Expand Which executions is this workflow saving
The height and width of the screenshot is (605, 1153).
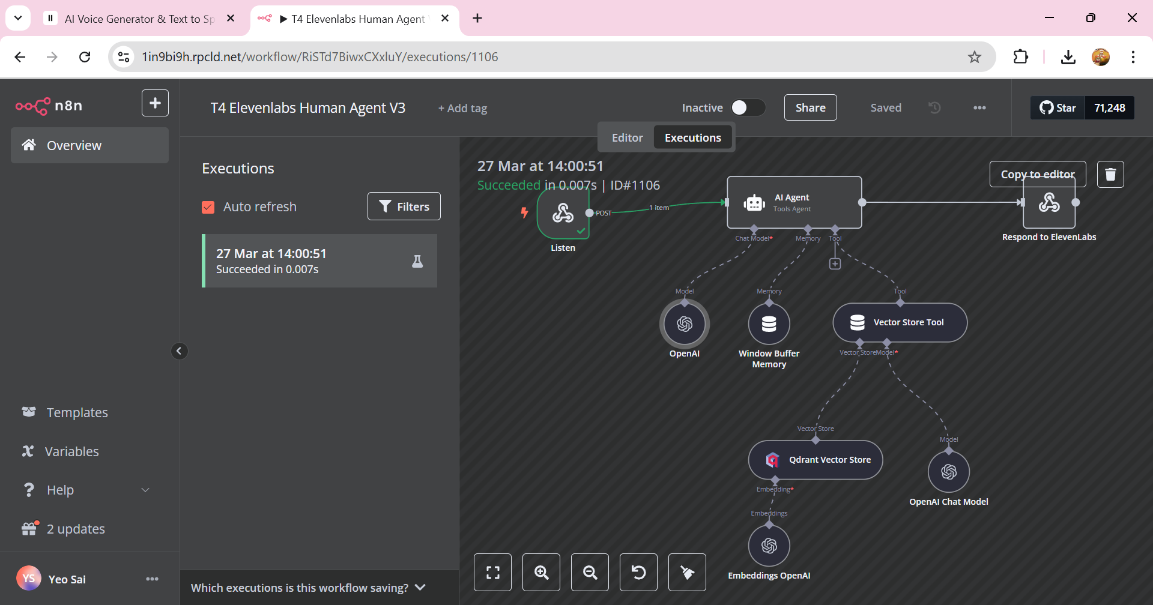point(309,588)
